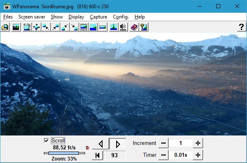Image resolution: width=247 pixels, height=163 pixels.
Task: Decrease Increment with its minus button
Action: (163, 143)
